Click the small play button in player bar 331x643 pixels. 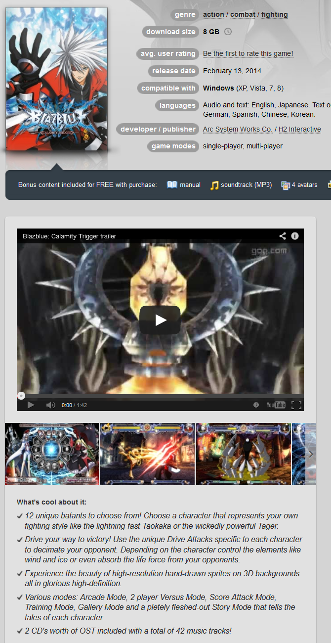pyautogui.click(x=31, y=405)
